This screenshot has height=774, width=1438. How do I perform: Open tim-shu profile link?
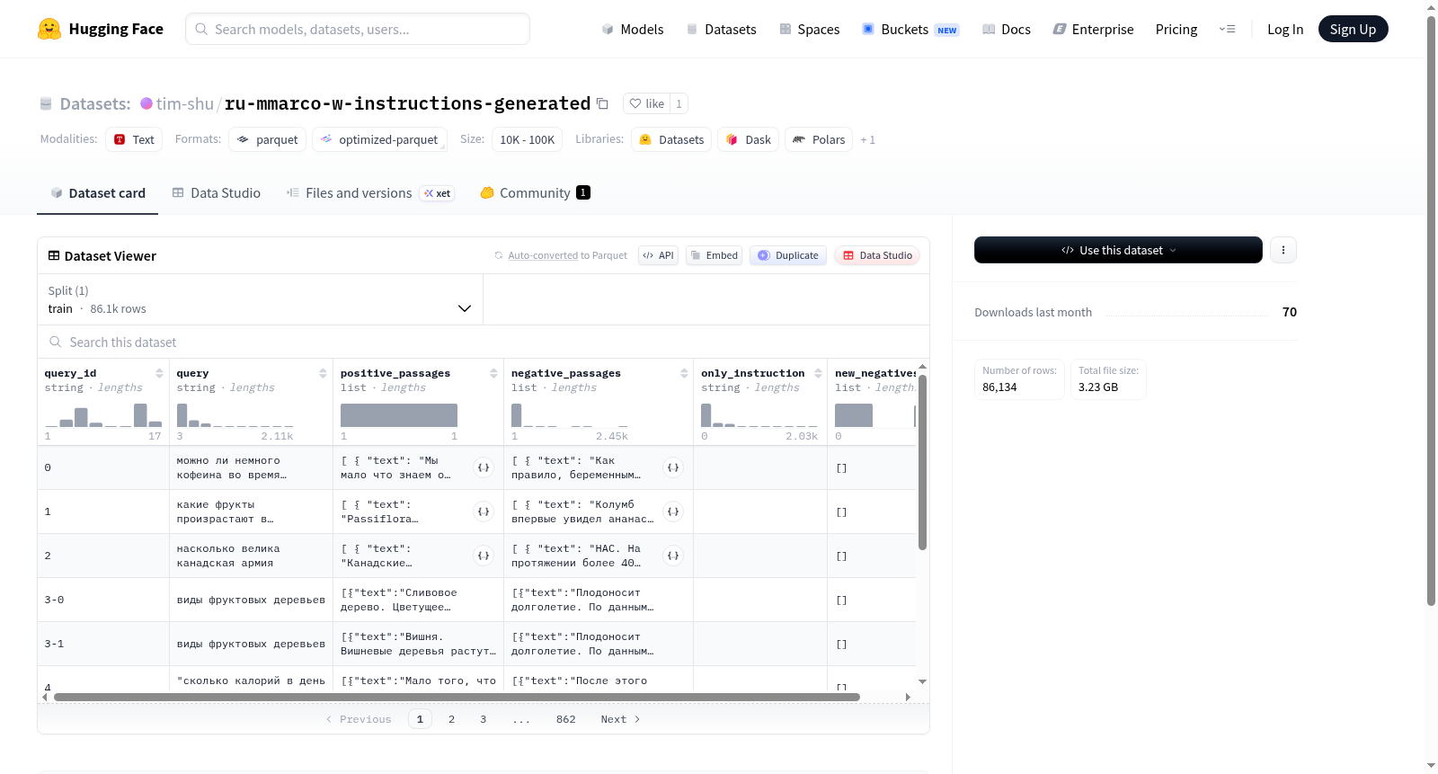[184, 103]
